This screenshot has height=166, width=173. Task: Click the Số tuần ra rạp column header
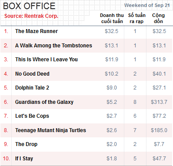(x=136, y=18)
